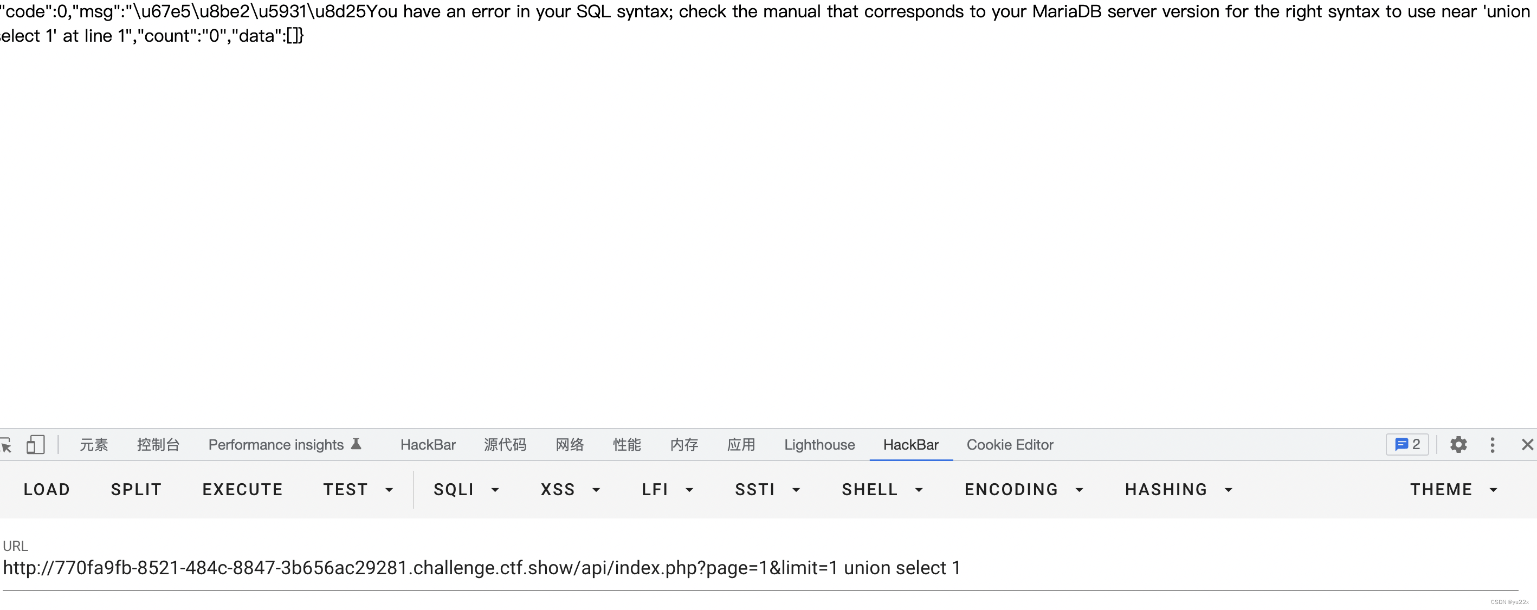The image size is (1537, 610).
Task: Expand the XSS options dropdown
Action: [597, 490]
